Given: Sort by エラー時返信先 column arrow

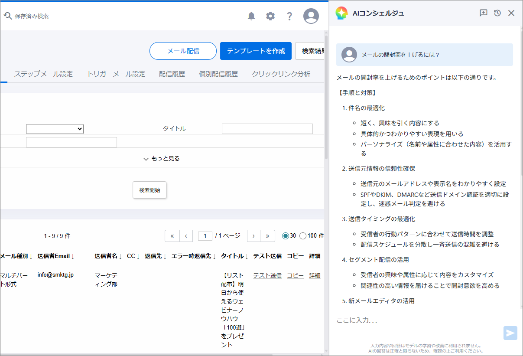Looking at the screenshot, I should (214, 256).
